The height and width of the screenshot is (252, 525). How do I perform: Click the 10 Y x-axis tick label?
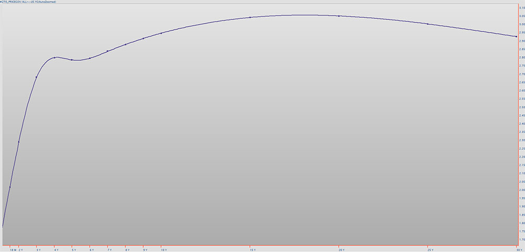click(163, 250)
